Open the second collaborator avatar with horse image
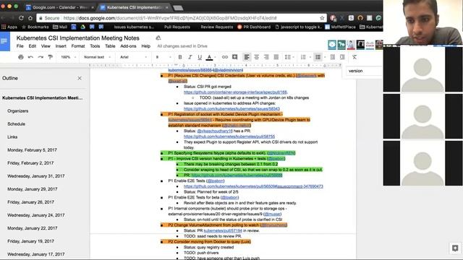 pyautogui.click(x=341, y=45)
